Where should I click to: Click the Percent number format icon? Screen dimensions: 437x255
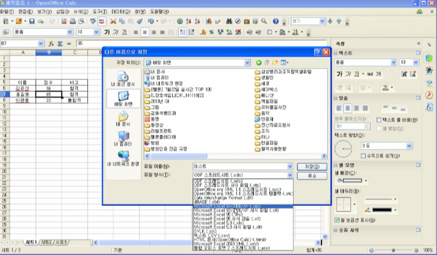point(212,32)
